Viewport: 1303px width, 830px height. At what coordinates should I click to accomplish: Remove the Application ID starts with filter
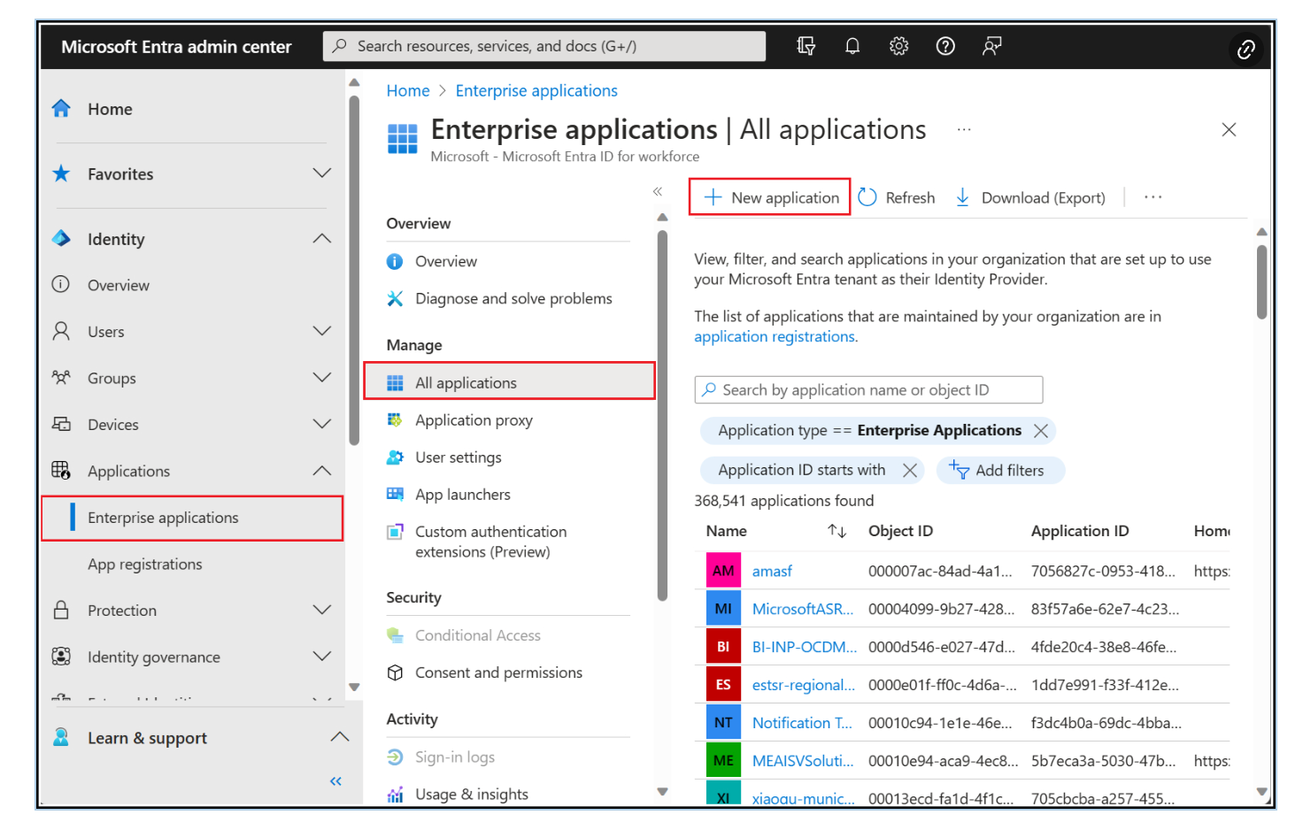click(x=909, y=471)
